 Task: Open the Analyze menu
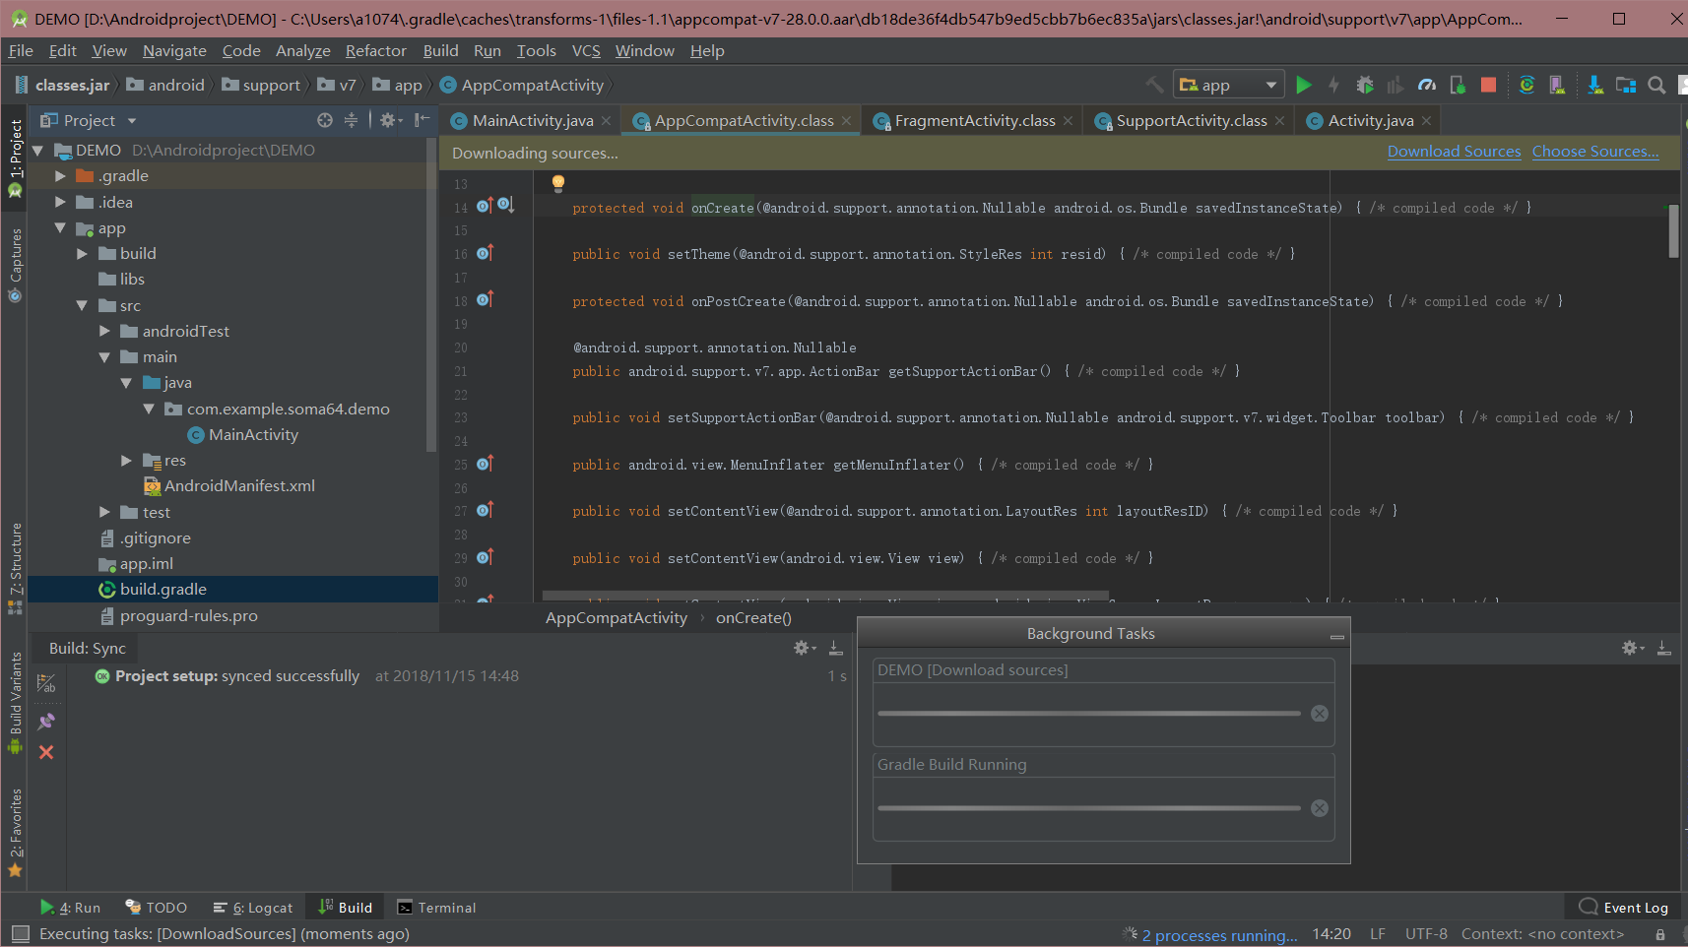point(303,51)
